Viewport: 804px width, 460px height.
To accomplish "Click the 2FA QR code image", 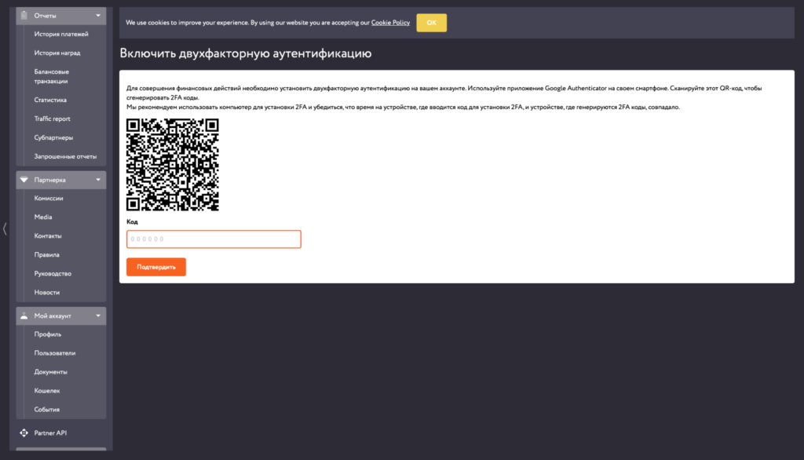I will pos(173,165).
